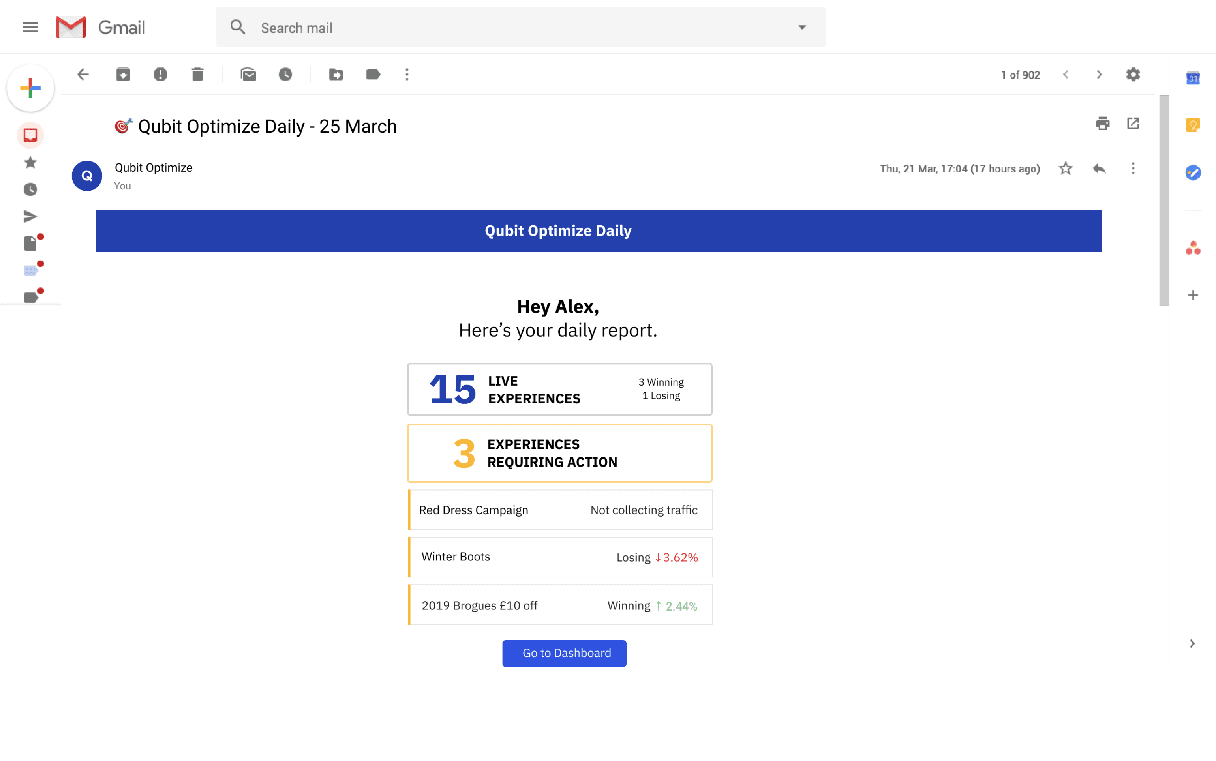
Task: Archive this Qubit Optimize email
Action: [x=123, y=75]
